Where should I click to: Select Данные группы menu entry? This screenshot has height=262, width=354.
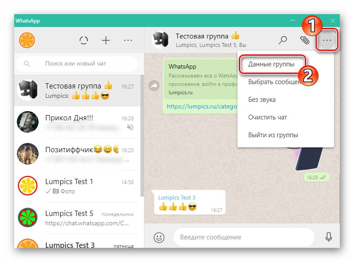point(271,64)
